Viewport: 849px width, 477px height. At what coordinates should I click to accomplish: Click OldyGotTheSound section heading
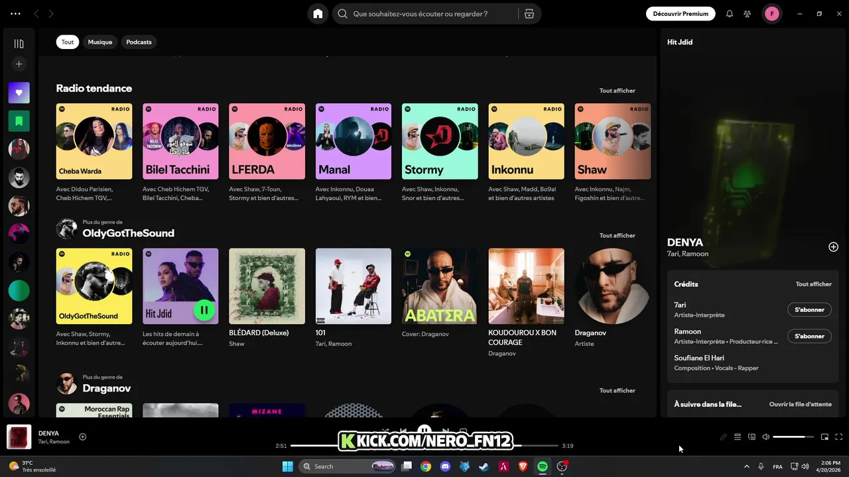point(128,233)
